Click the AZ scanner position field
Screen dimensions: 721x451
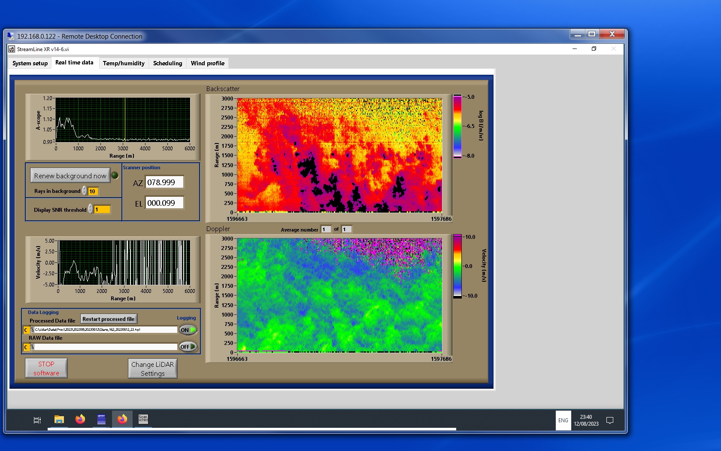pyautogui.click(x=164, y=182)
